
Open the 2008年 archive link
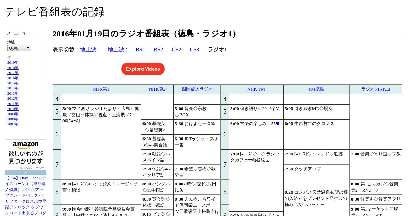pos(13,119)
